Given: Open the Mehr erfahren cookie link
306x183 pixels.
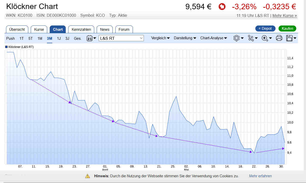Looking at the screenshot, I should click(261, 176).
